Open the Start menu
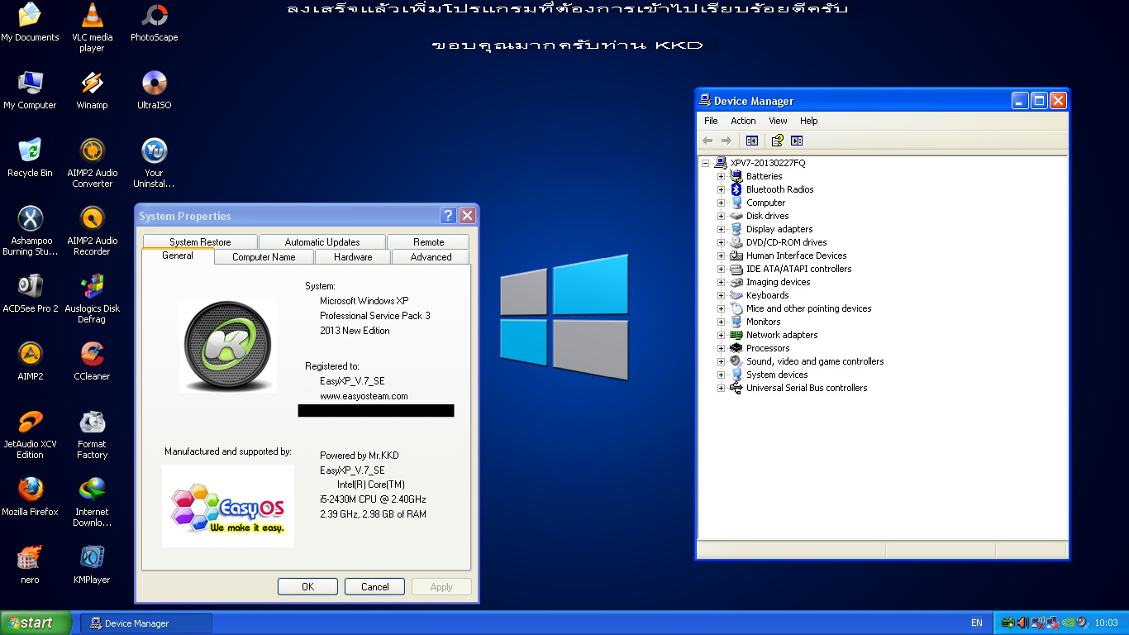Screen dimensions: 1129x635 tap(36, 623)
